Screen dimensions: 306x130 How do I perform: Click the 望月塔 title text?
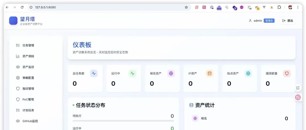(x=27, y=19)
